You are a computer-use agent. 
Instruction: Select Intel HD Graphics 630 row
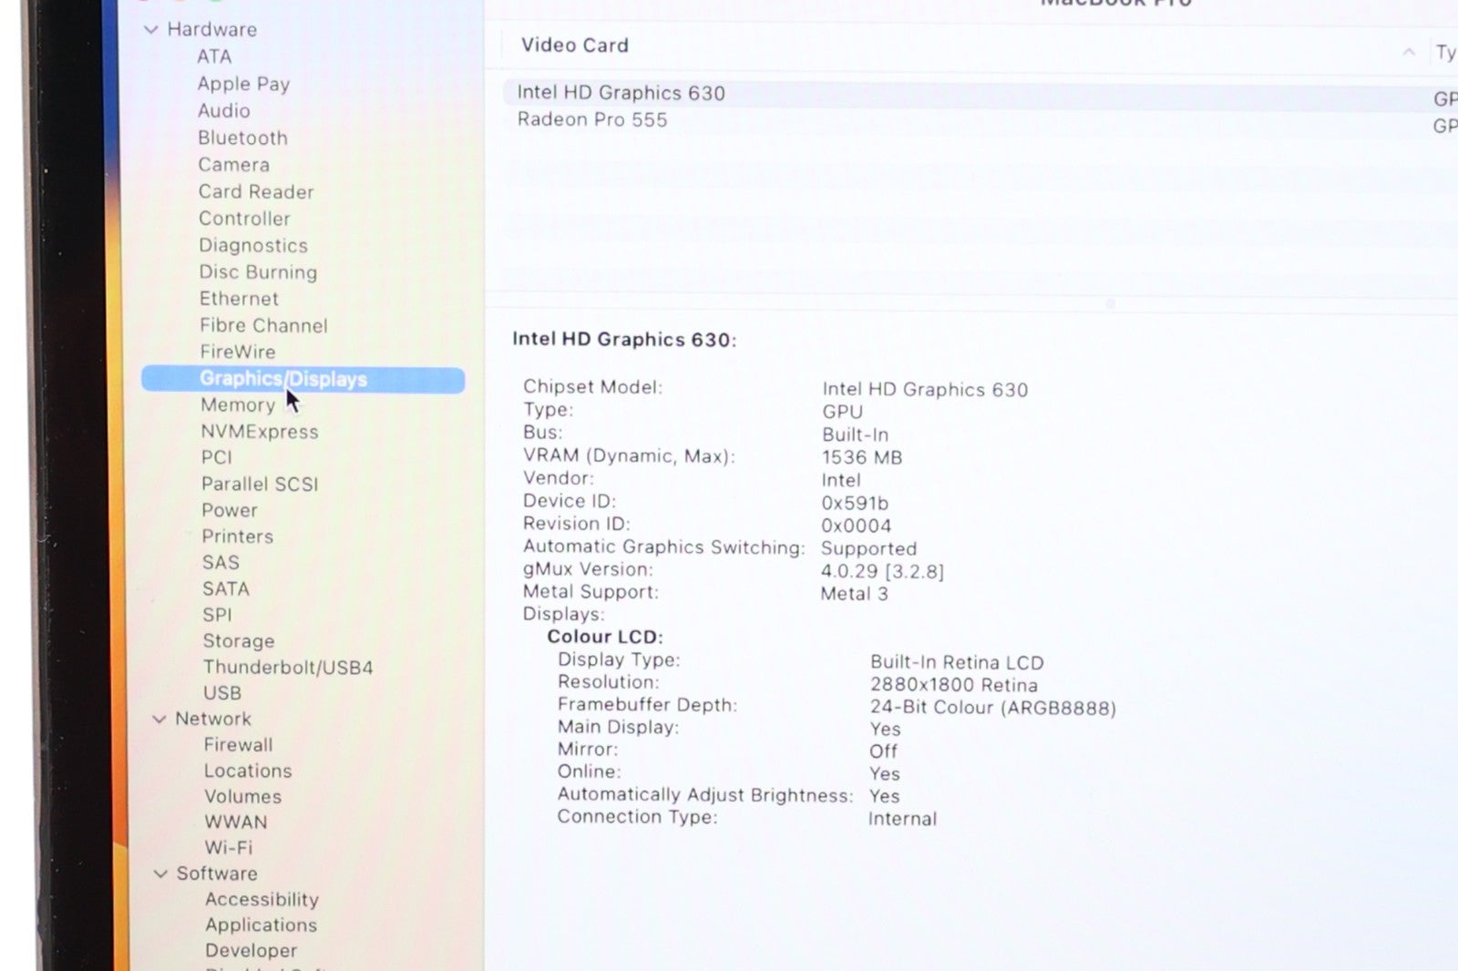click(x=621, y=93)
